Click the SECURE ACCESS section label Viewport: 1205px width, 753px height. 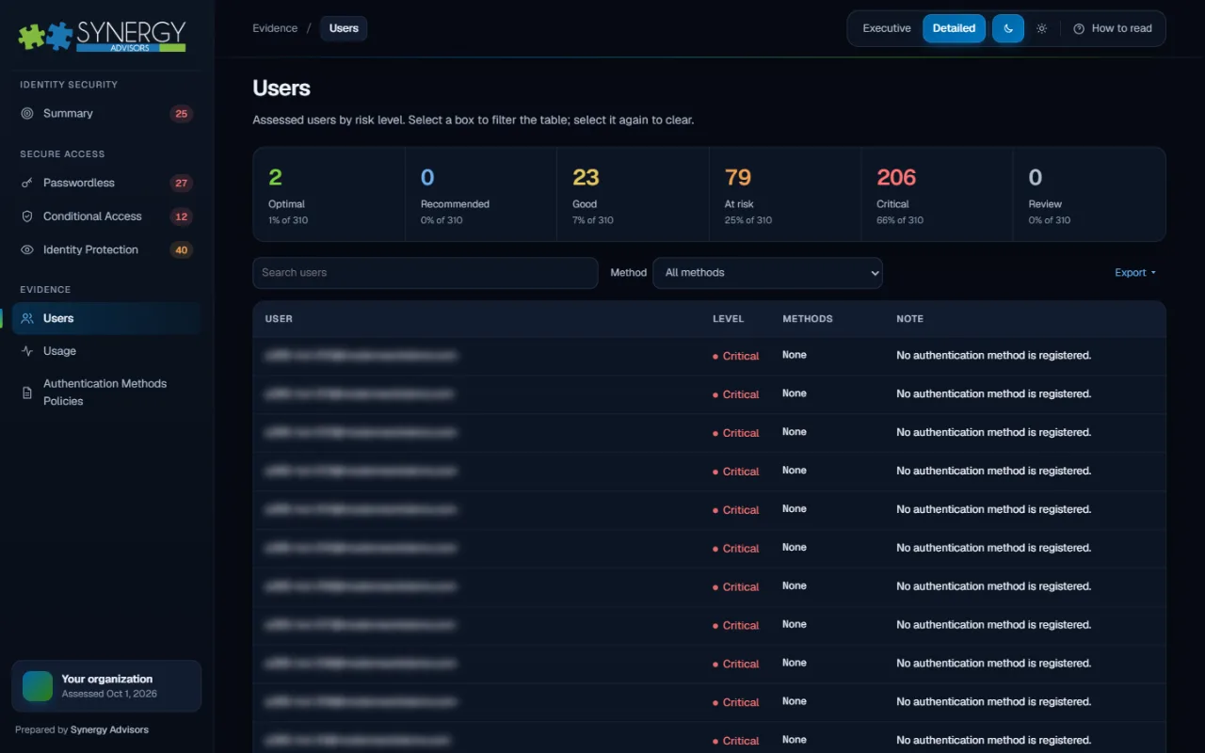tap(62, 154)
